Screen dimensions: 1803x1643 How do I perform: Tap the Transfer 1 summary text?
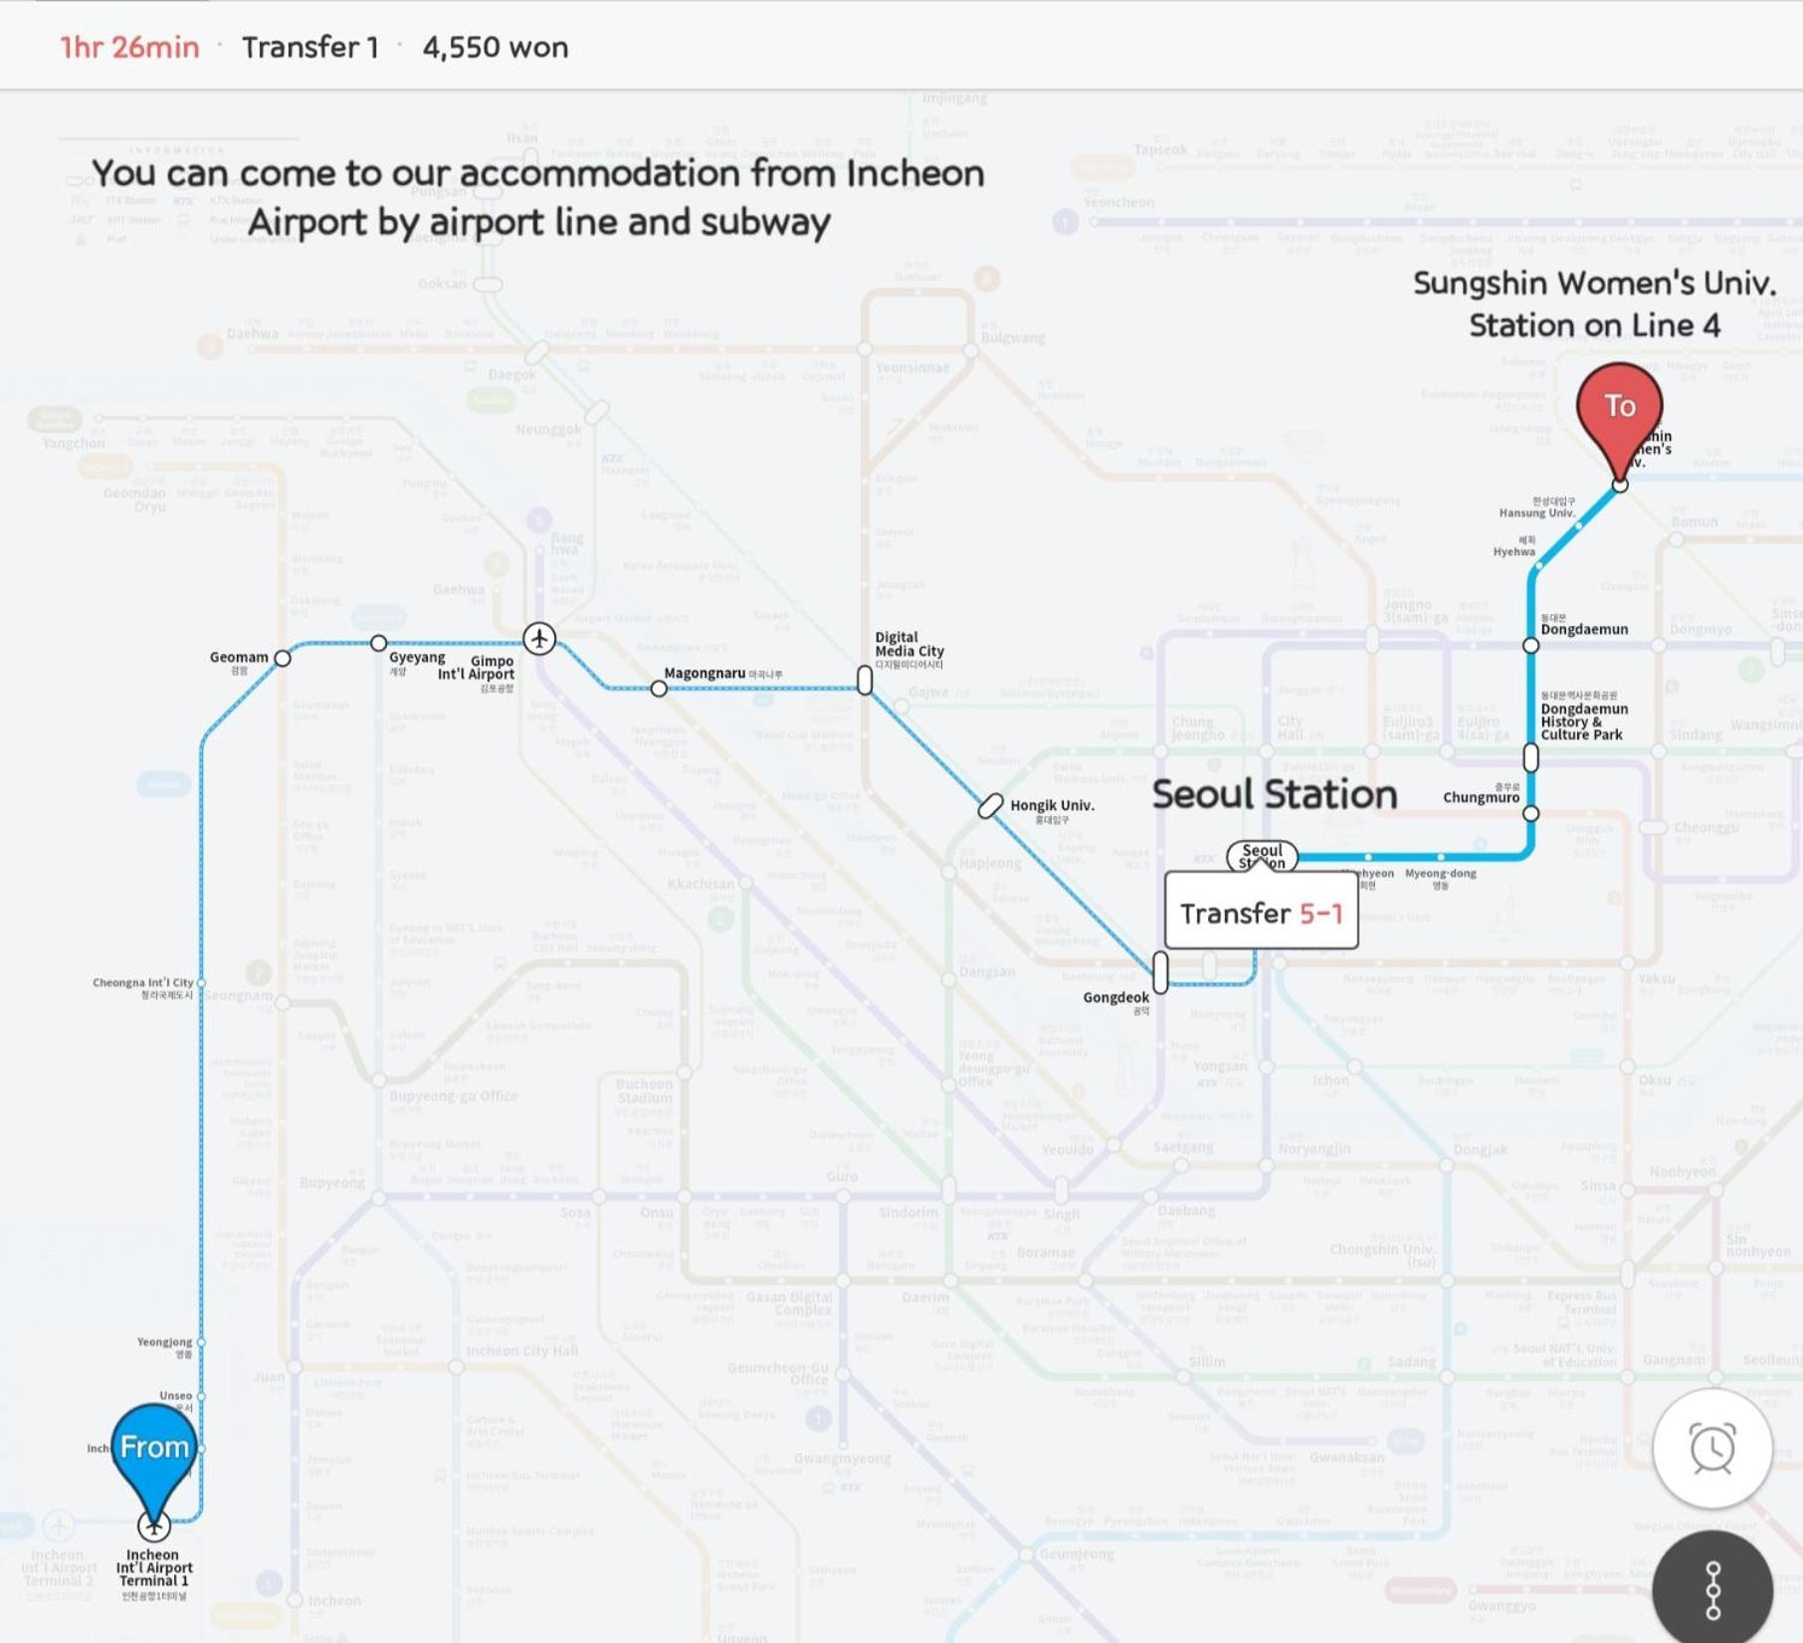click(x=309, y=47)
